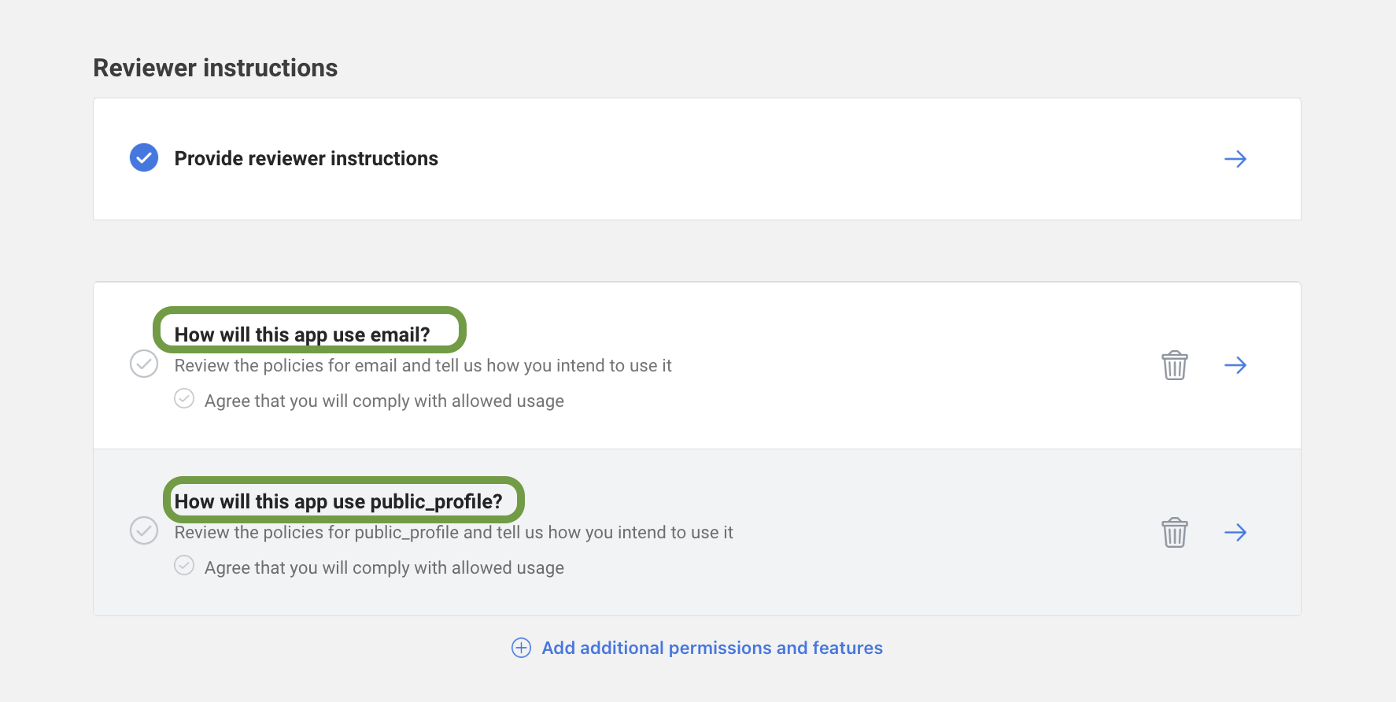Open How will this app use email?

tap(302, 334)
